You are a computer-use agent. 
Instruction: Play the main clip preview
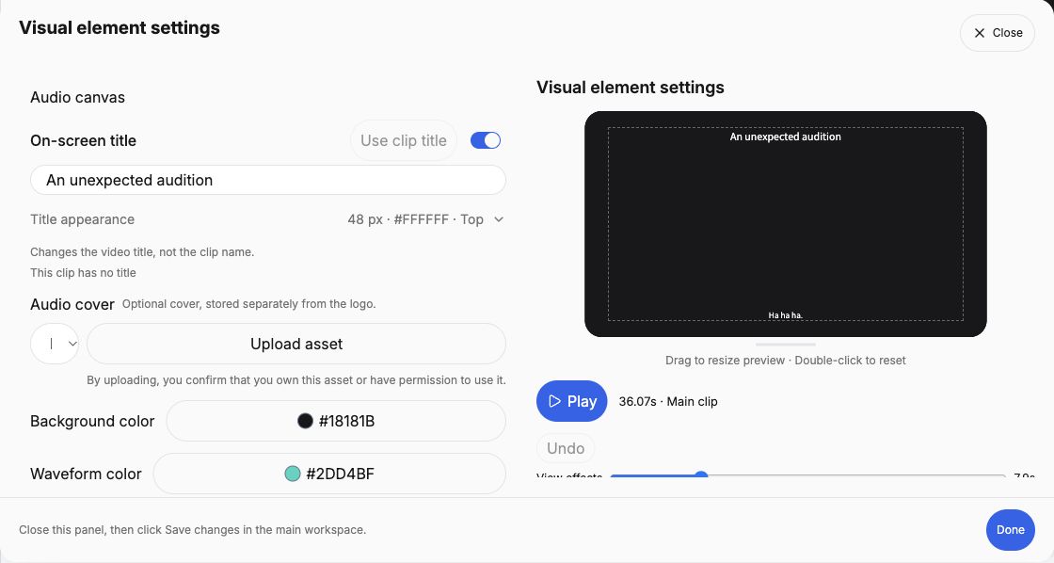tap(572, 402)
